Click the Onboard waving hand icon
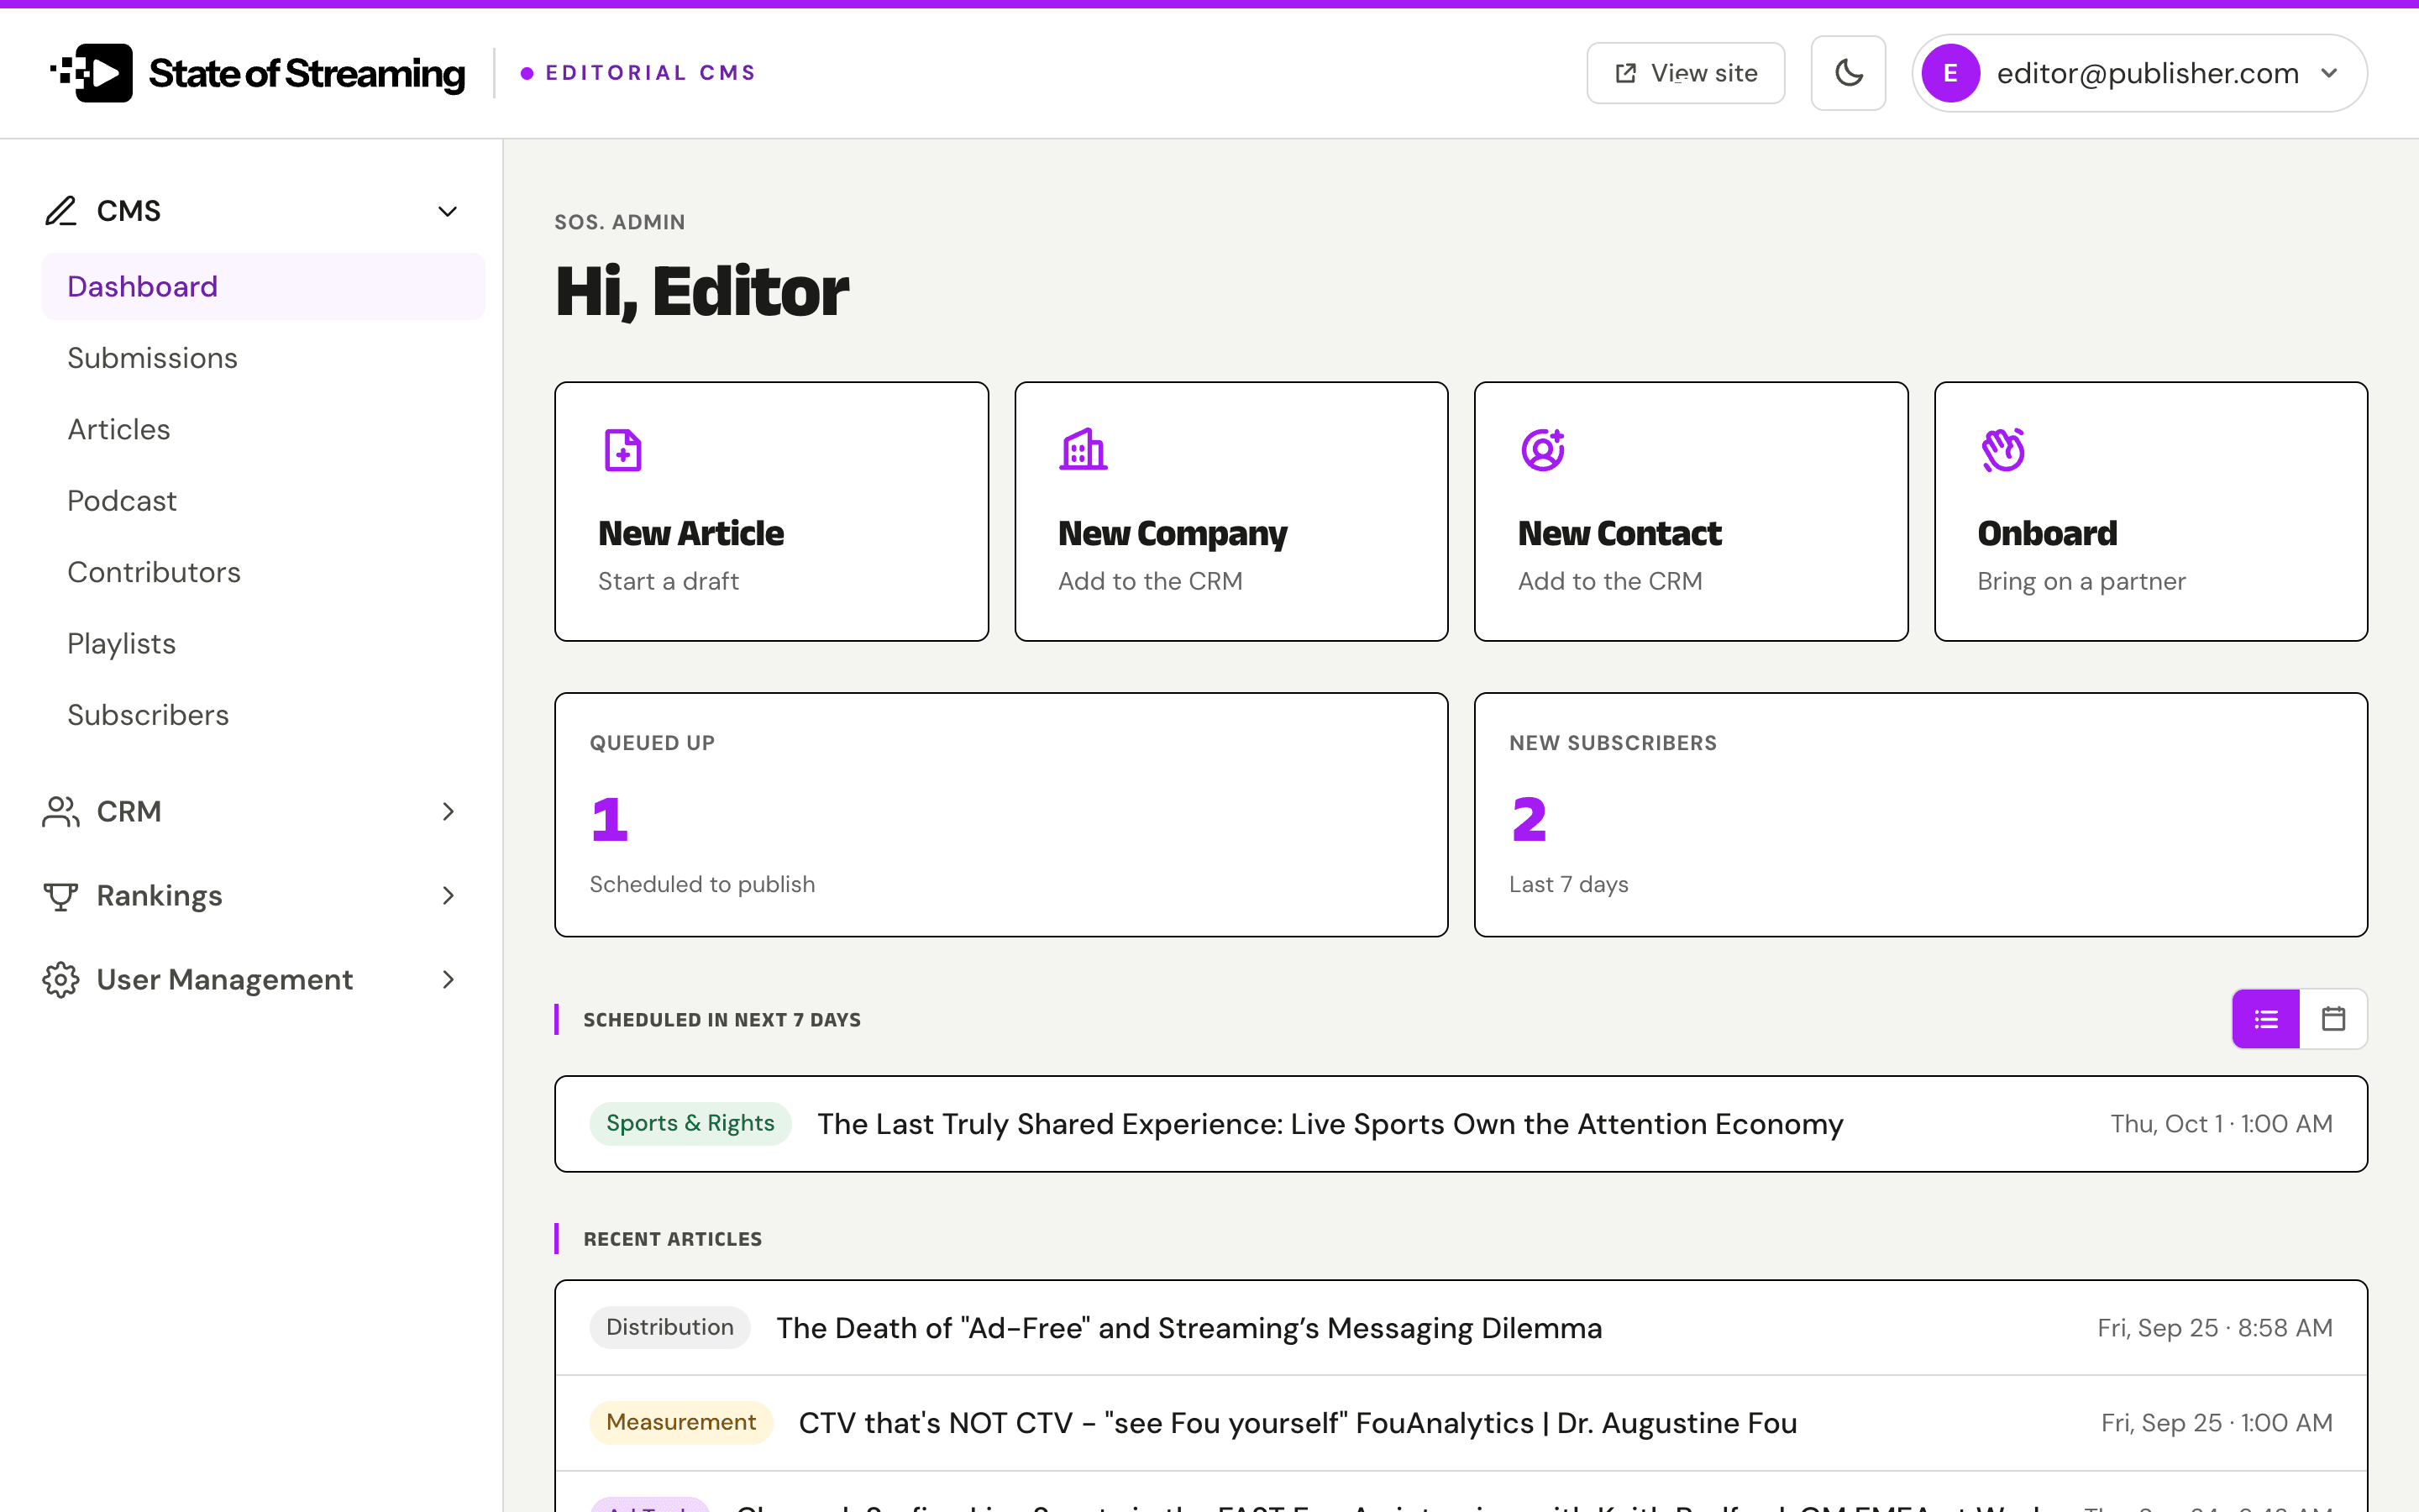Screen dimensions: 2419x1512 (x=2003, y=450)
